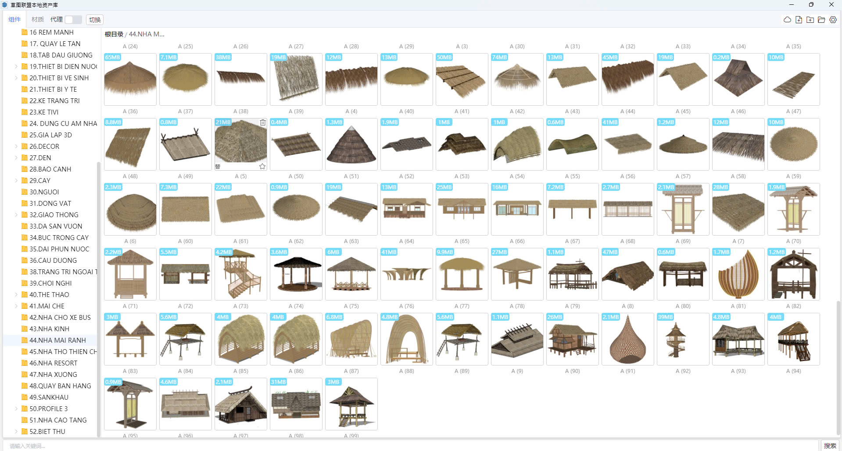Click the 根目录 root breadcrumb link
Viewport: 842px width, 451px height.
pyautogui.click(x=114, y=34)
